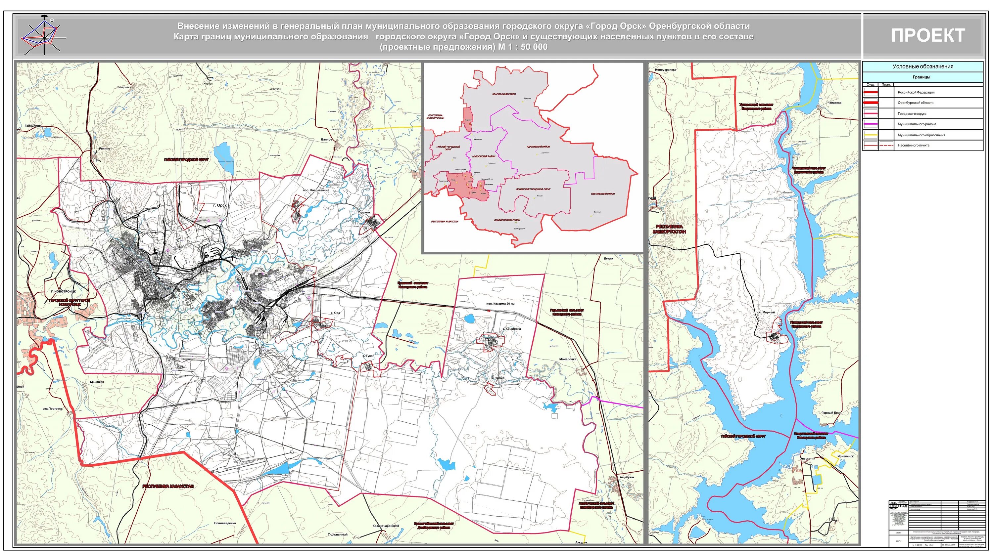
Task: Click the ГРАД logo in title block
Action: pos(900,506)
